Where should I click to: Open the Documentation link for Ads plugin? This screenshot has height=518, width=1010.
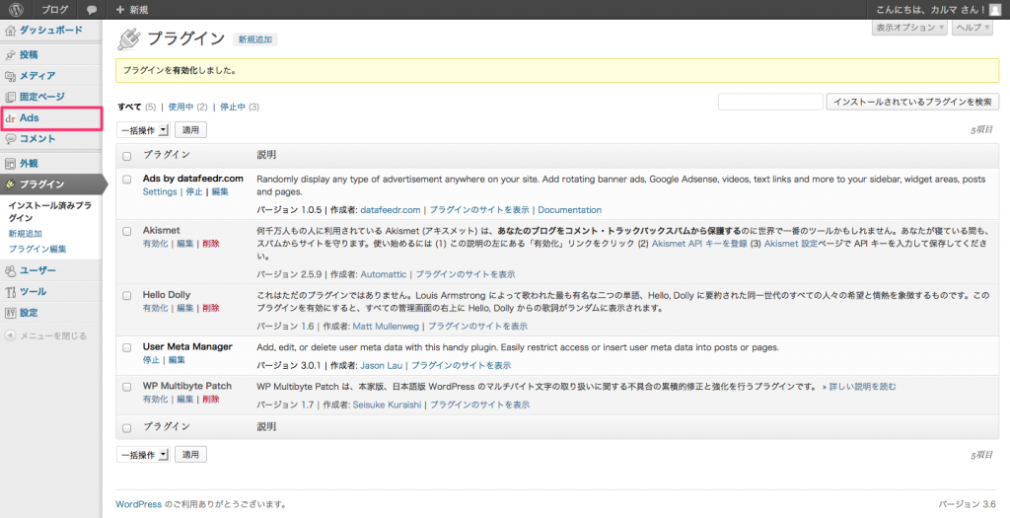click(x=569, y=210)
